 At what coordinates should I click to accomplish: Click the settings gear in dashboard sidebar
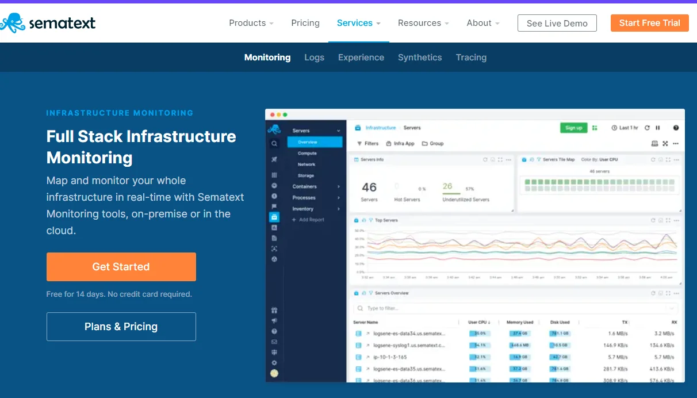[x=274, y=363]
